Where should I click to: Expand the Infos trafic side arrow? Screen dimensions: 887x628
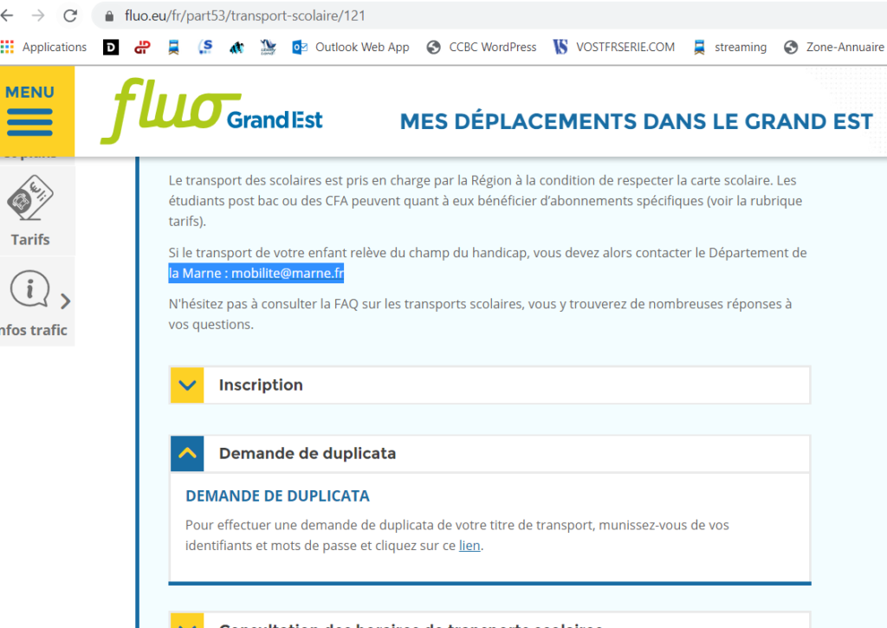point(65,301)
